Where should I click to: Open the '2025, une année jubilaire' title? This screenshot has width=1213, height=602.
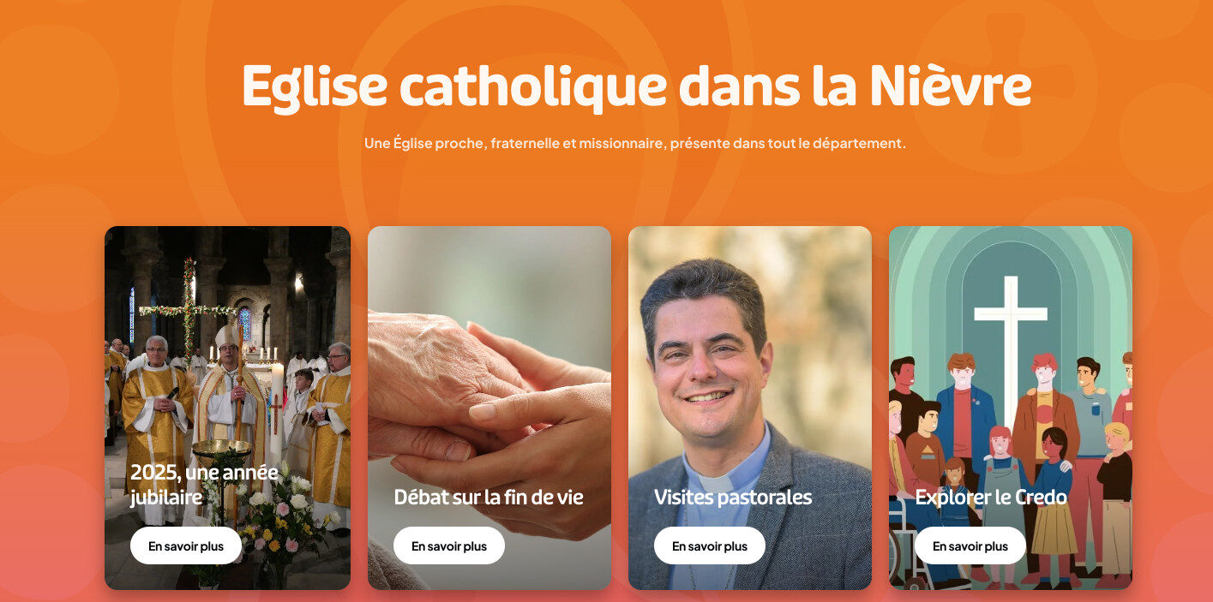[205, 485]
